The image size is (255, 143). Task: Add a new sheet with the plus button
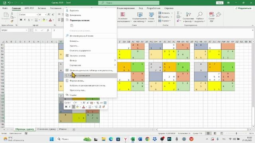(74, 129)
